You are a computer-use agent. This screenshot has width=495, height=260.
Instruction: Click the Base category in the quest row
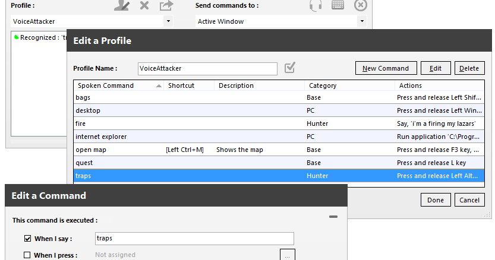tap(314, 163)
